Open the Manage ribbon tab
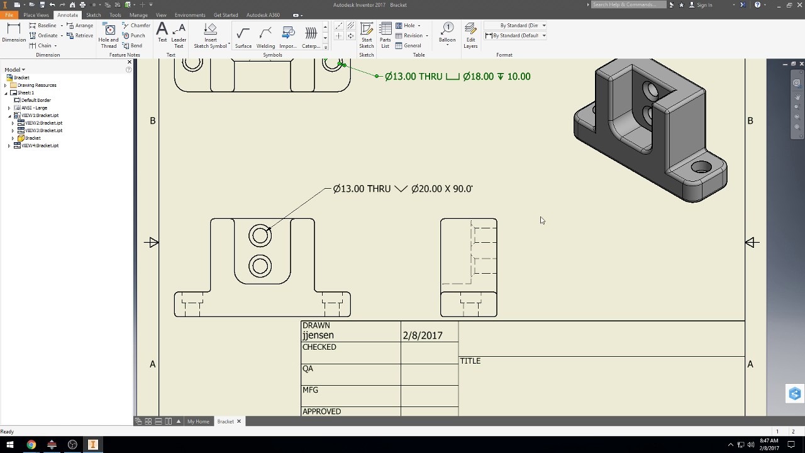Screen dimensions: 805x453 pos(138,15)
